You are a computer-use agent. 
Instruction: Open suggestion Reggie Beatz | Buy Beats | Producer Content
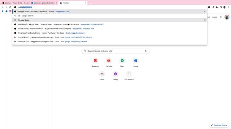point(110,11)
